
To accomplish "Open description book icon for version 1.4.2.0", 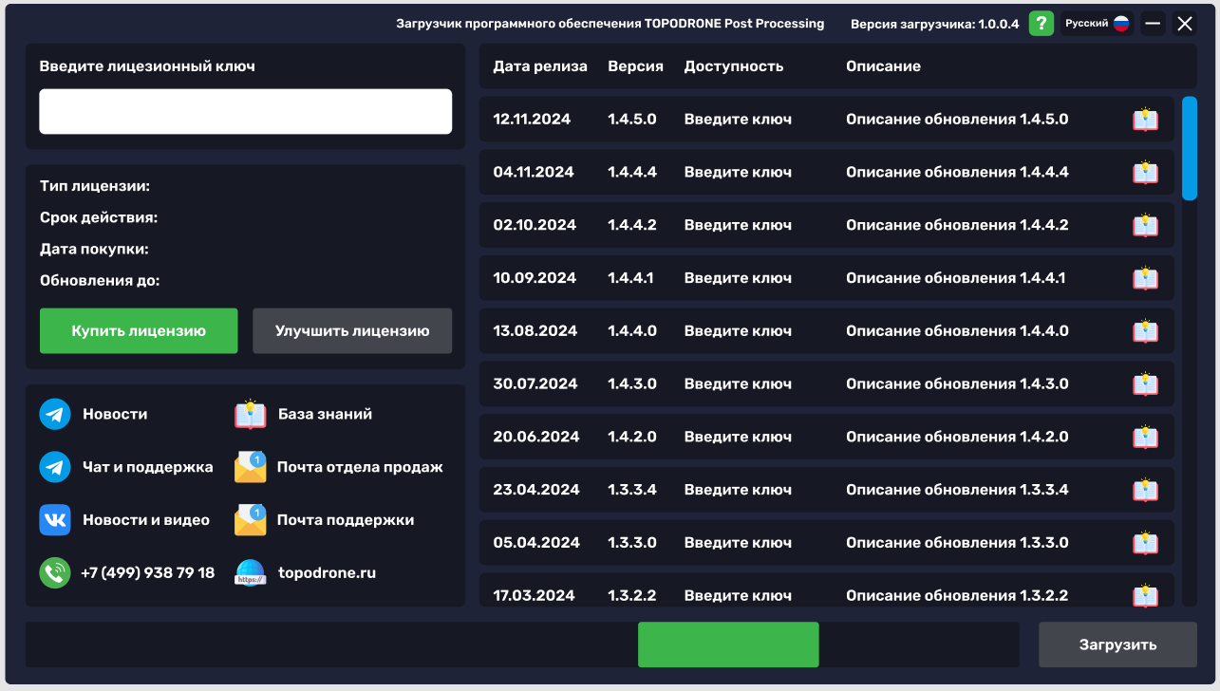I will (x=1145, y=438).
